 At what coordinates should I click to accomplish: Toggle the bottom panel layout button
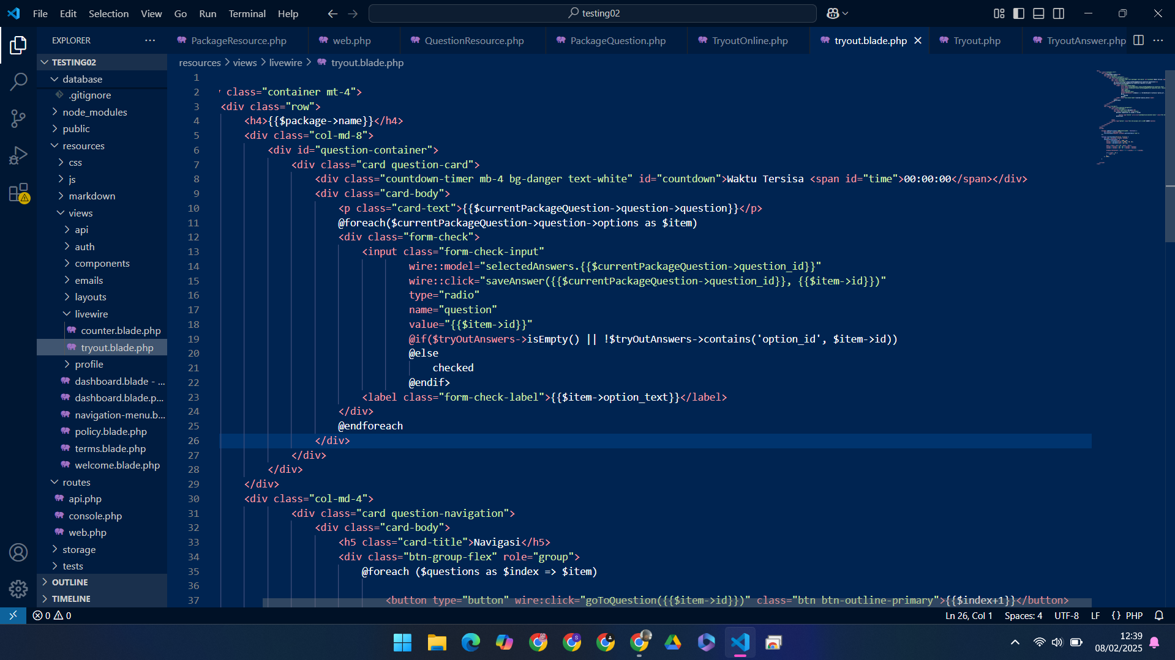(x=1038, y=13)
